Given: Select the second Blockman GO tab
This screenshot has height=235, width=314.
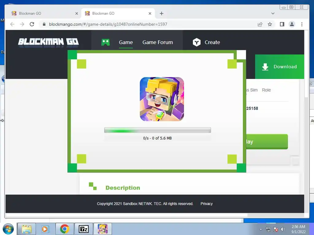Looking at the screenshot, I should (x=118, y=13).
